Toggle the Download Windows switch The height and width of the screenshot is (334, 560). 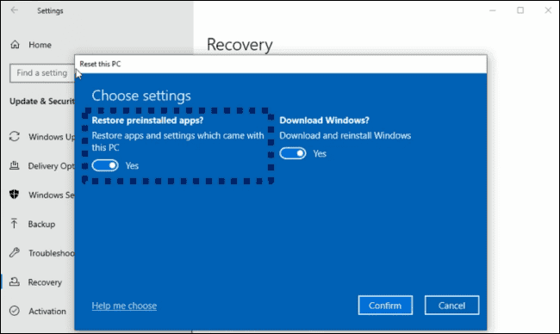click(293, 153)
